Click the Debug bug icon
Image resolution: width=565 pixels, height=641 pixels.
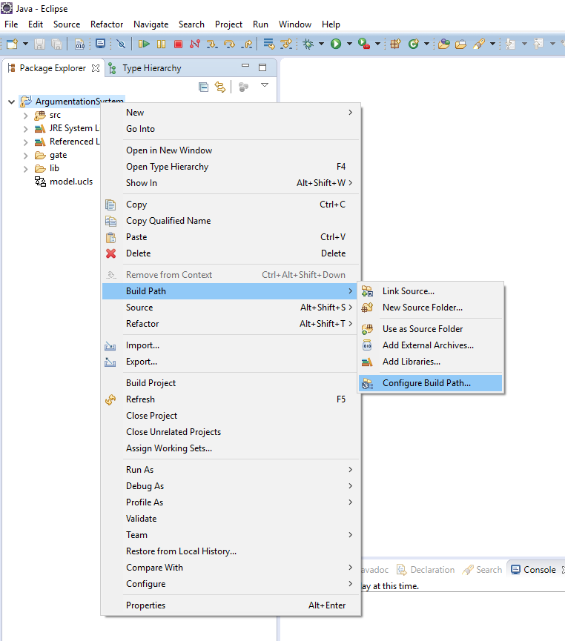pos(308,44)
